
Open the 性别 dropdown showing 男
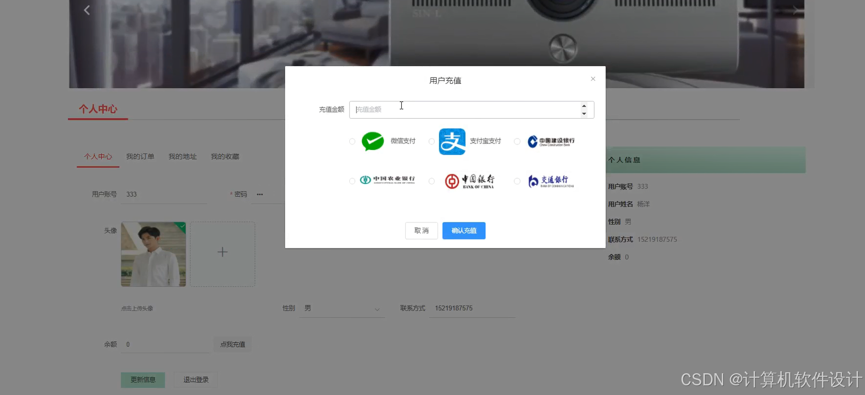342,309
